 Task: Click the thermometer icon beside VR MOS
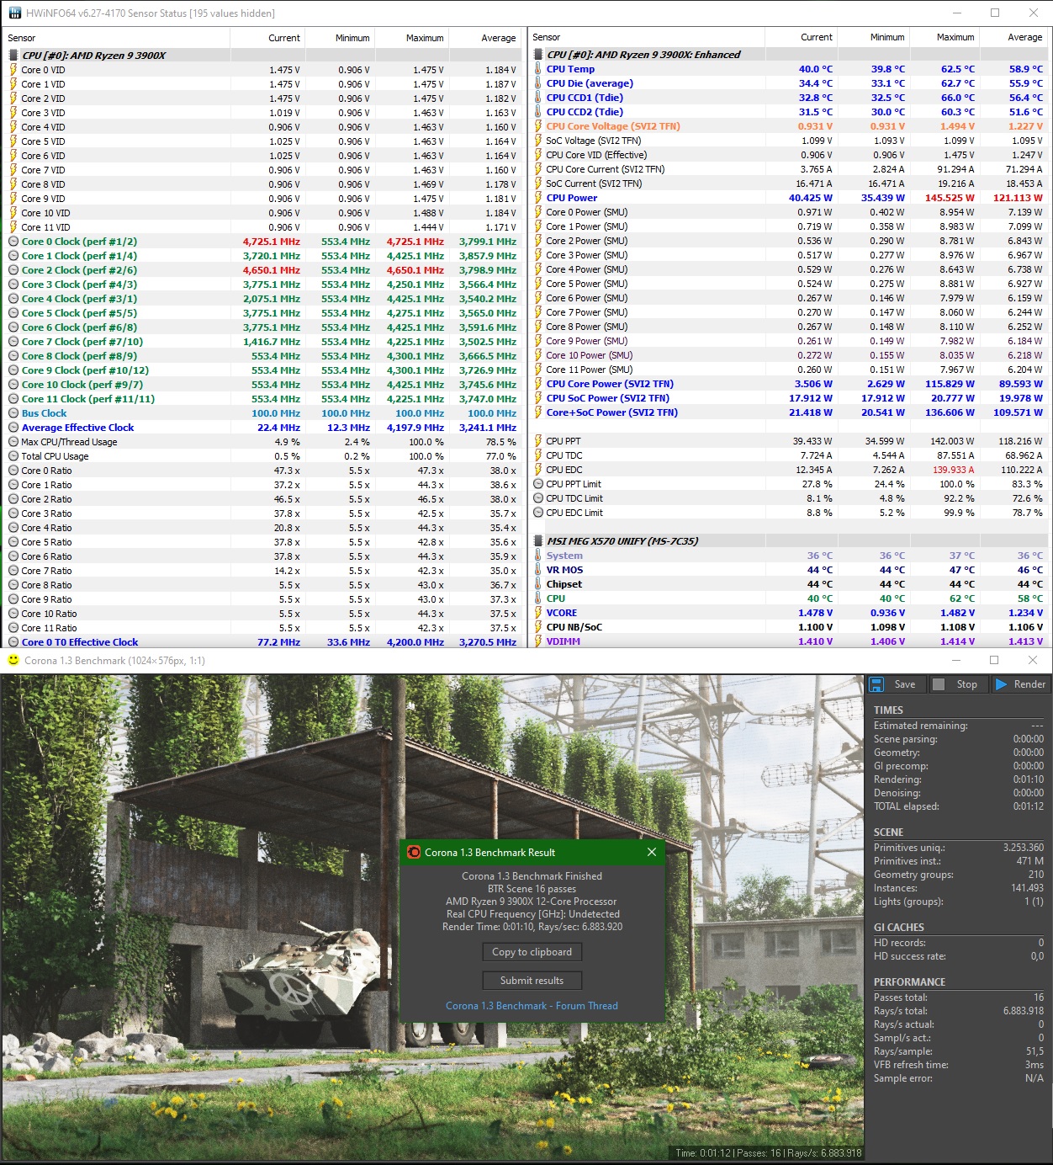click(x=538, y=570)
